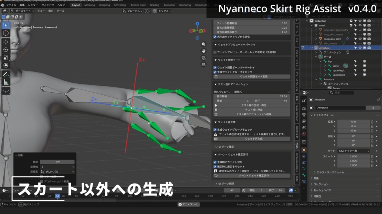Select the Annotate tool
The height and width of the screenshot is (214, 382).
6,74
